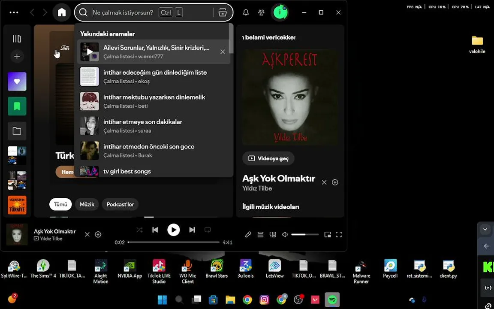
Task: Open TikTok LIVE Studio desktop shortcut
Action: tap(159, 272)
